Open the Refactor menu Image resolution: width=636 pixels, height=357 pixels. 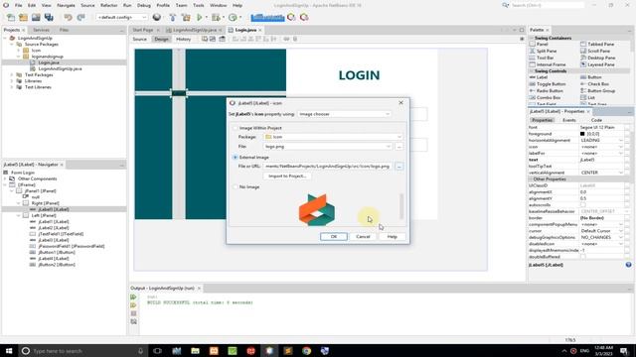[108, 5]
